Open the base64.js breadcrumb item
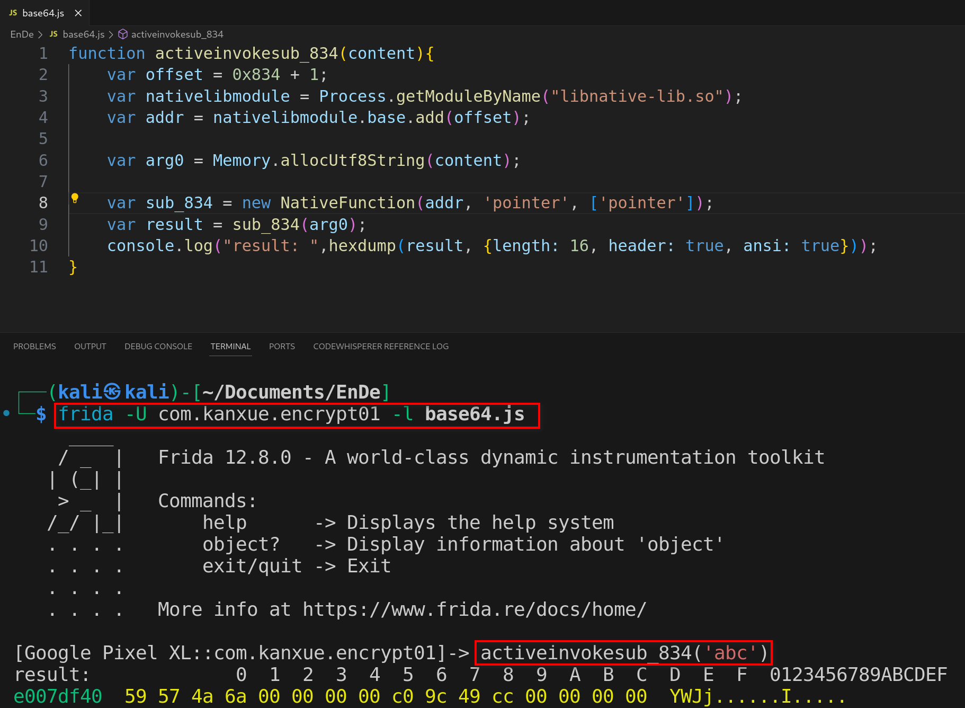 pyautogui.click(x=83, y=34)
